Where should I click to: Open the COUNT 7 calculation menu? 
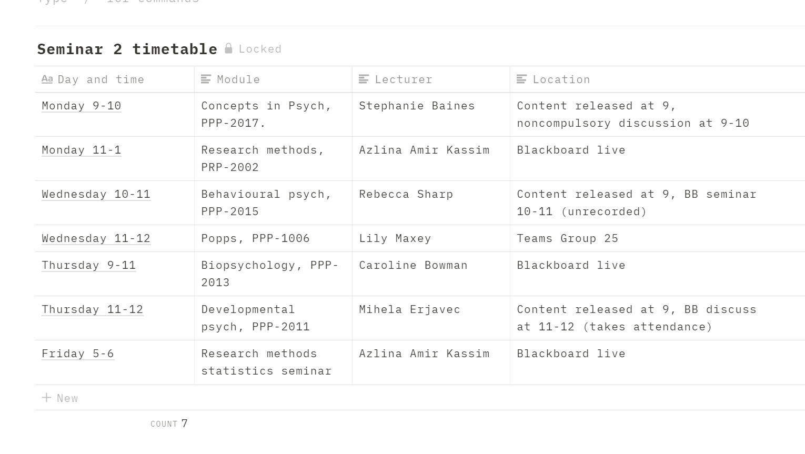[x=169, y=423]
